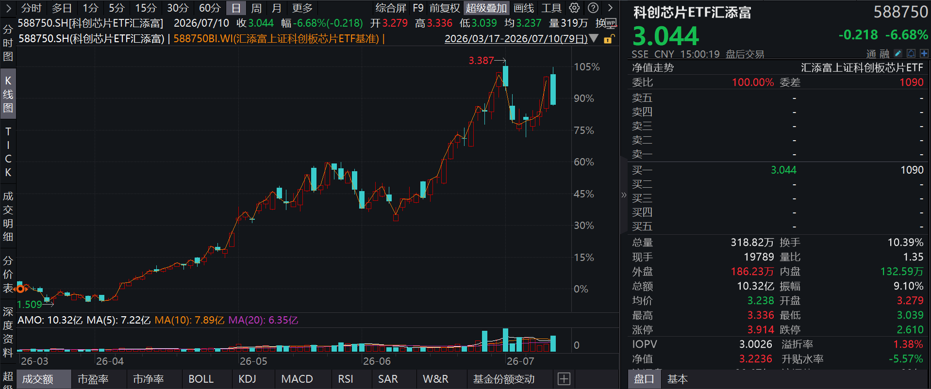Click the orange origin marker on the chart
Screen dimensions: 931x389
(x=20, y=289)
